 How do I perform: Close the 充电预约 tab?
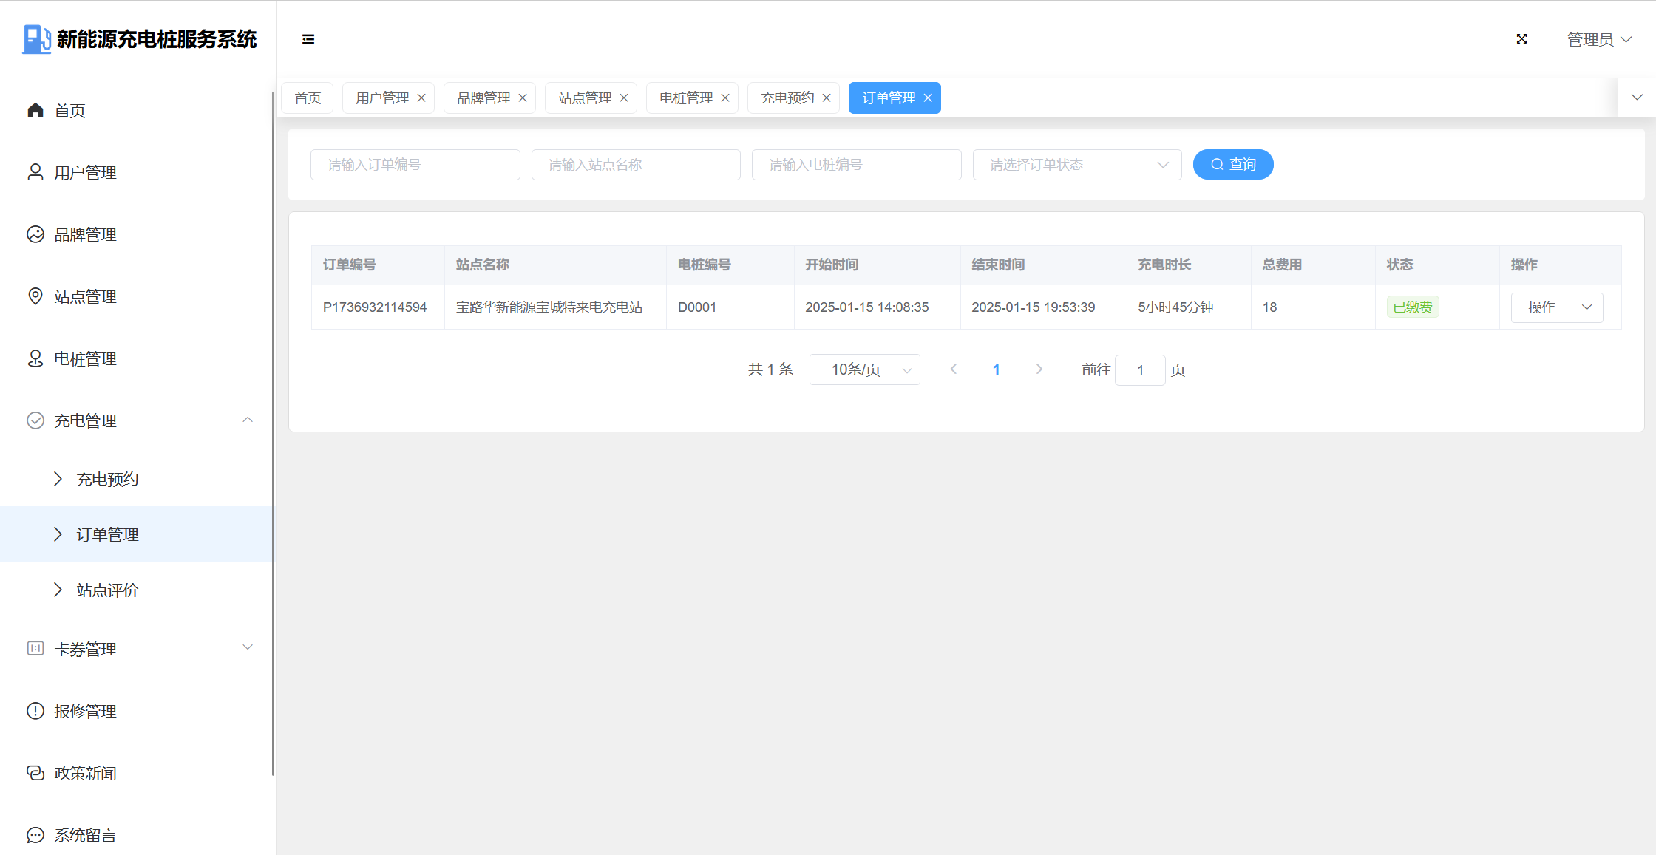tap(827, 98)
